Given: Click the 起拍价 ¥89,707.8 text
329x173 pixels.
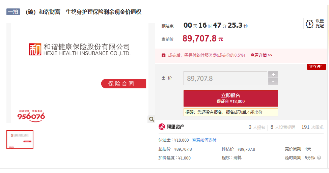Looking at the screenshot, I should pyautogui.click(x=175, y=149).
